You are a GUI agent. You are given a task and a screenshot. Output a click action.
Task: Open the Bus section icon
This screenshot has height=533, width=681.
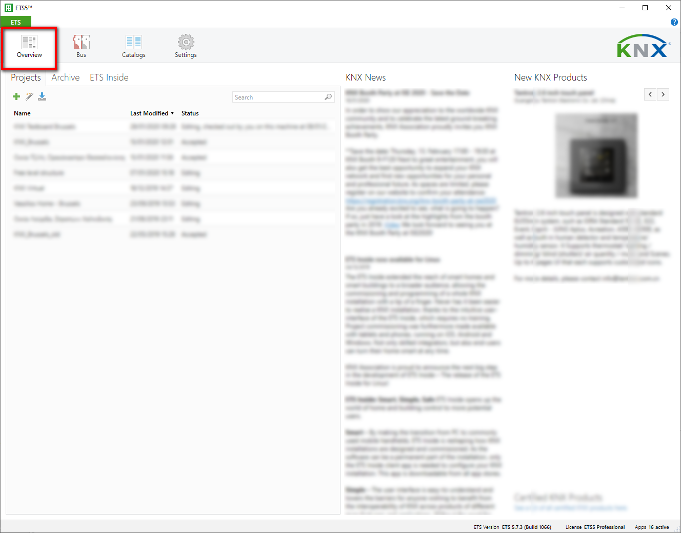(x=81, y=42)
